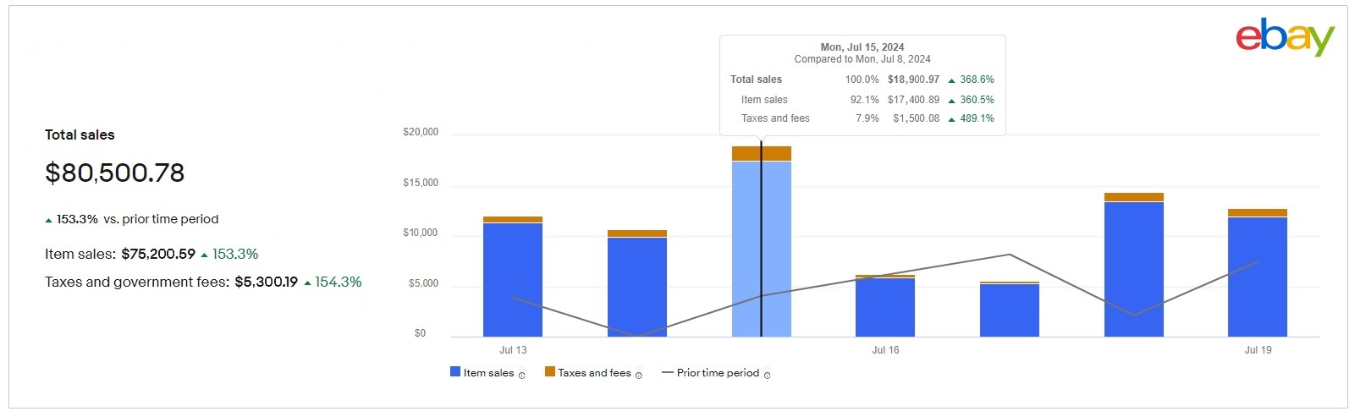Viewport: 1360px width, 417px height.
Task: Click the up arrow beside 489.1% in tooltip
Action: (x=951, y=119)
